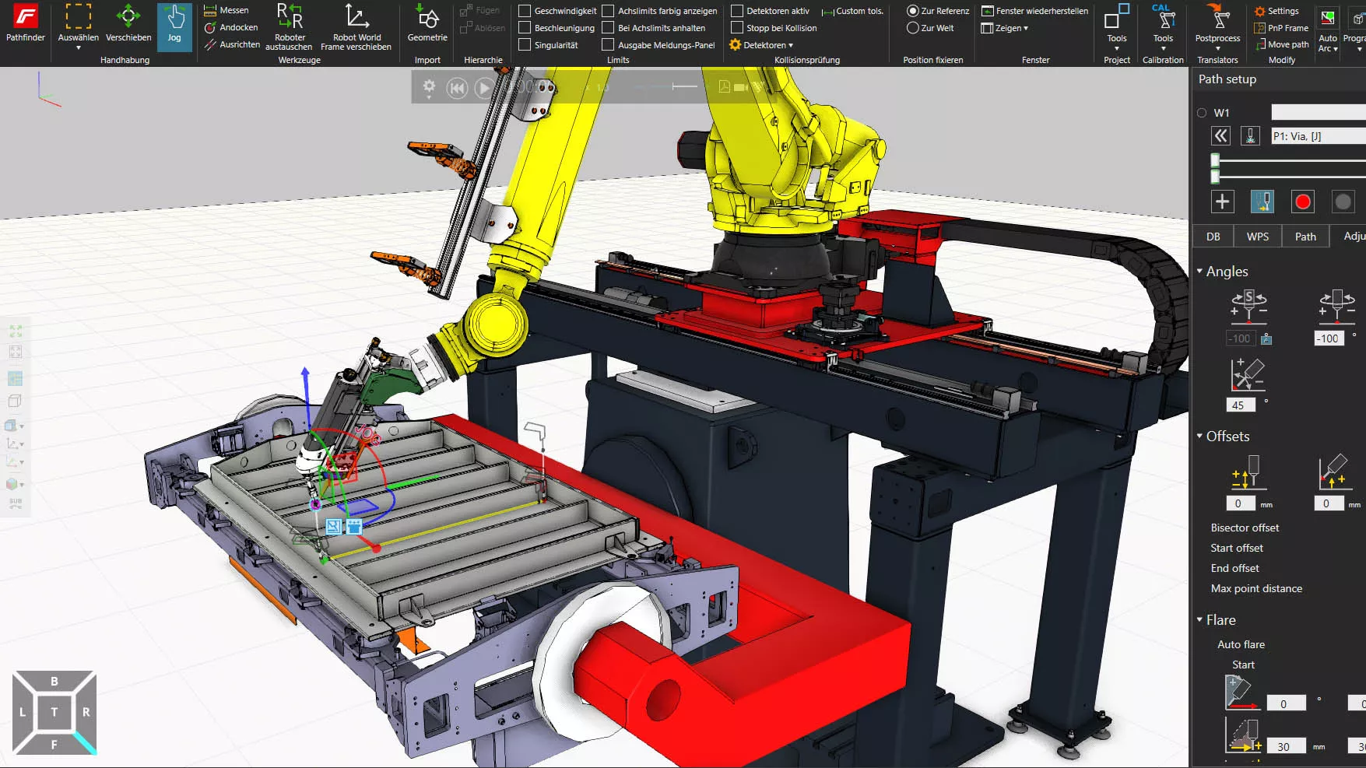Image resolution: width=1366 pixels, height=768 pixels.
Task: Toggle the Detektoren aktiv checkbox
Action: pyautogui.click(x=737, y=11)
